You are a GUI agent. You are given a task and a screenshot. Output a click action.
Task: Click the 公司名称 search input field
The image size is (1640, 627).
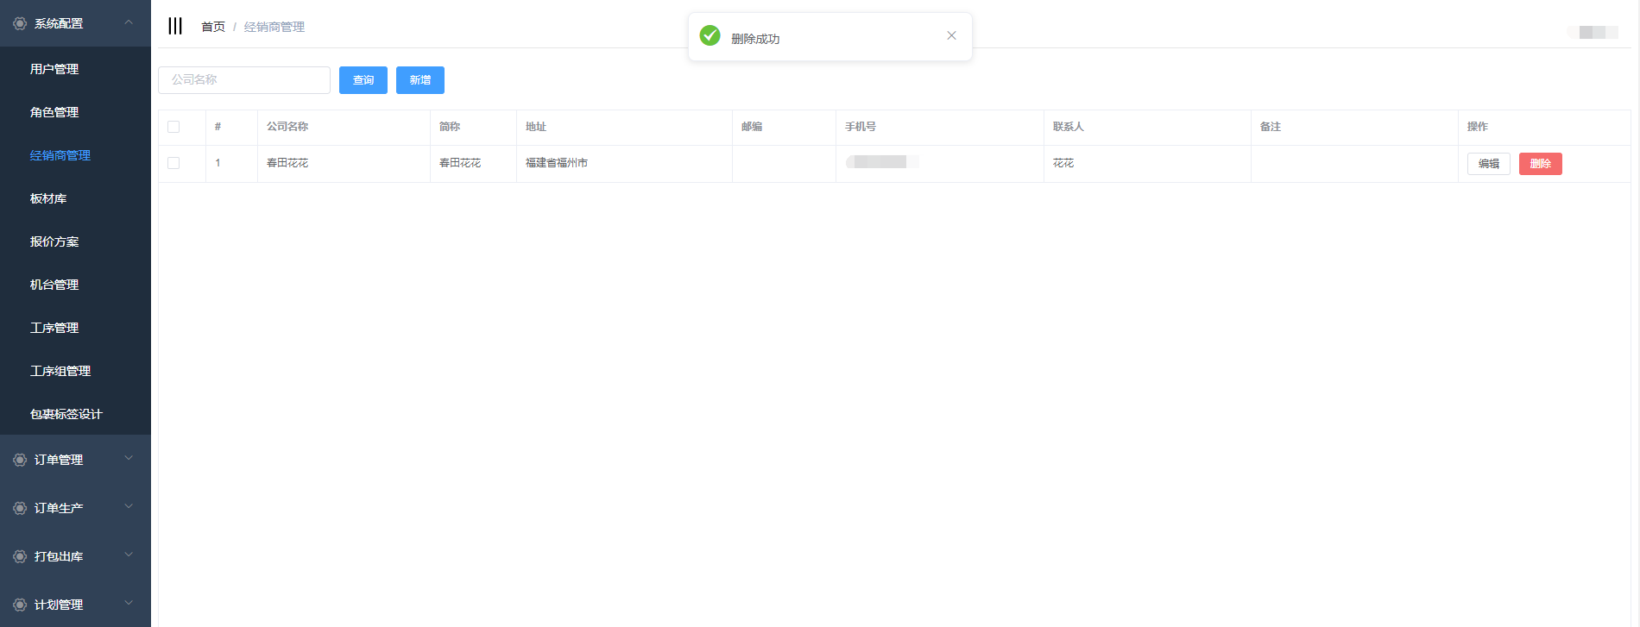(x=244, y=80)
